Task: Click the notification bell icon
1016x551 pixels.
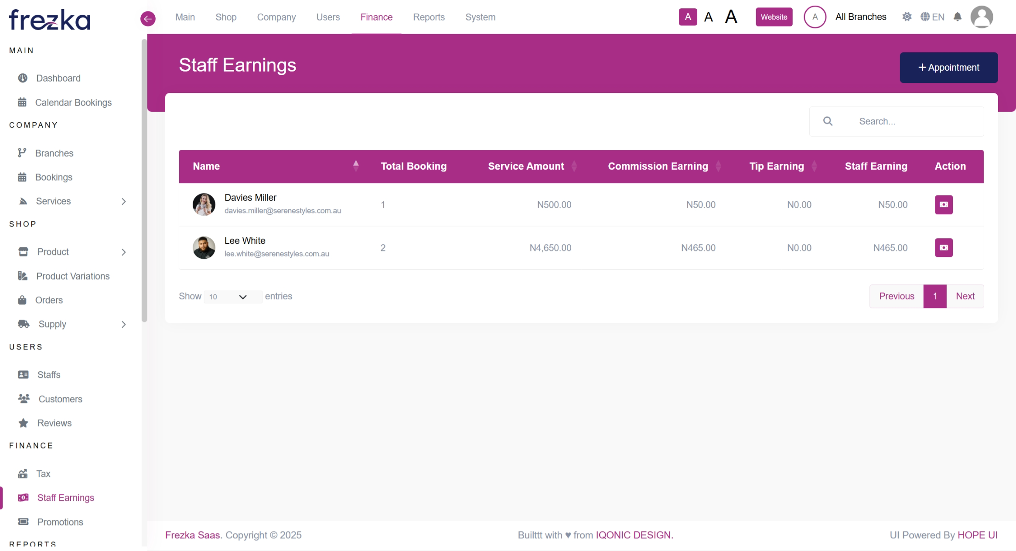Action: coord(957,17)
